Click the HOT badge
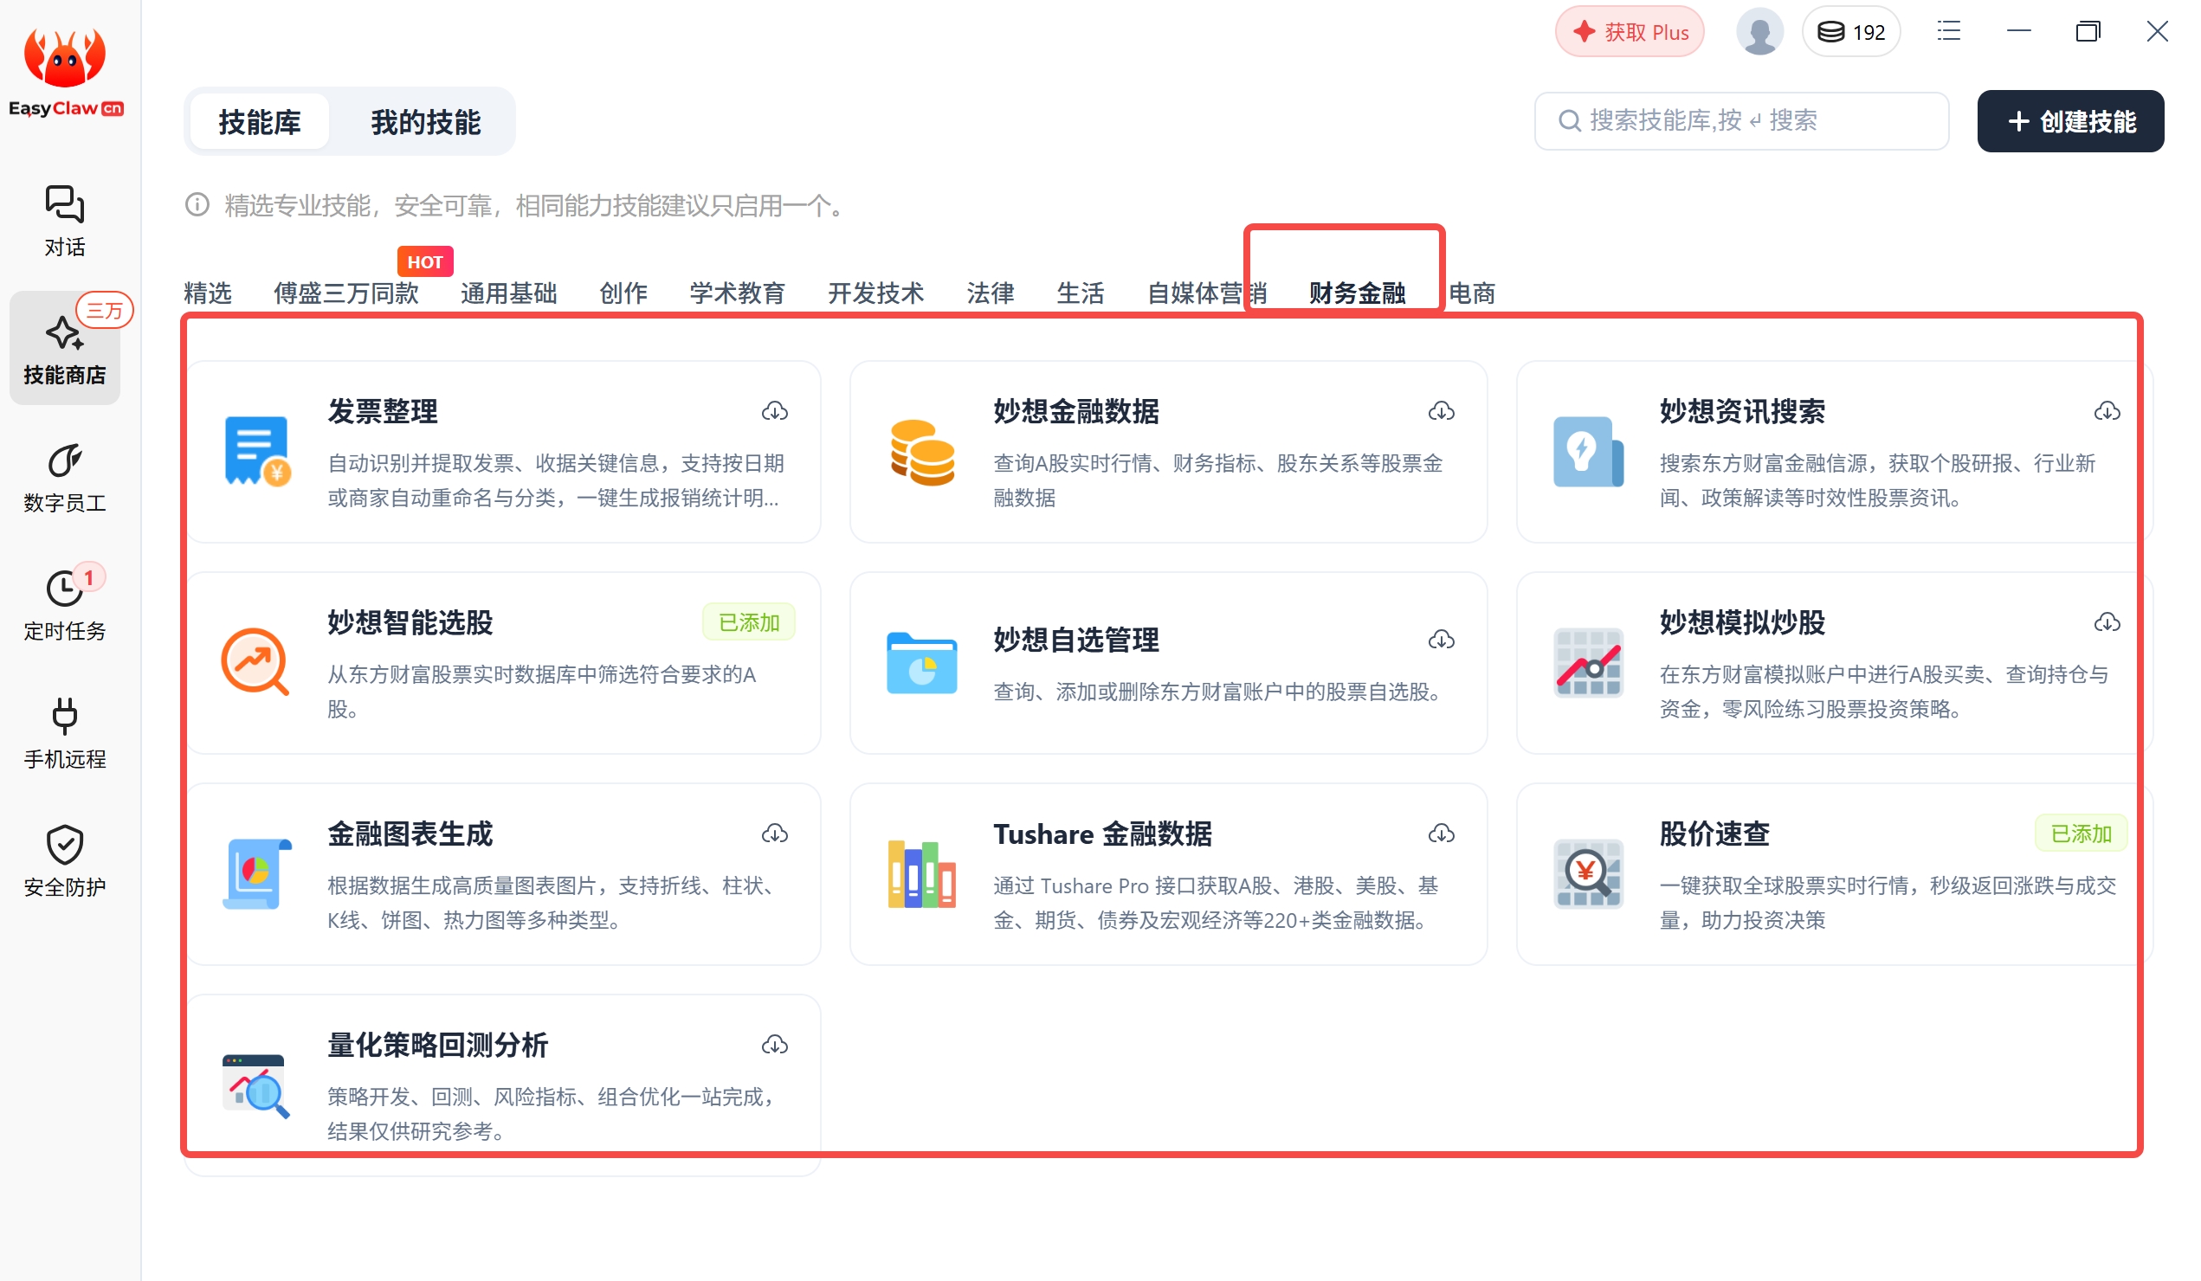The width and height of the screenshot is (2201, 1281). pyautogui.click(x=424, y=262)
